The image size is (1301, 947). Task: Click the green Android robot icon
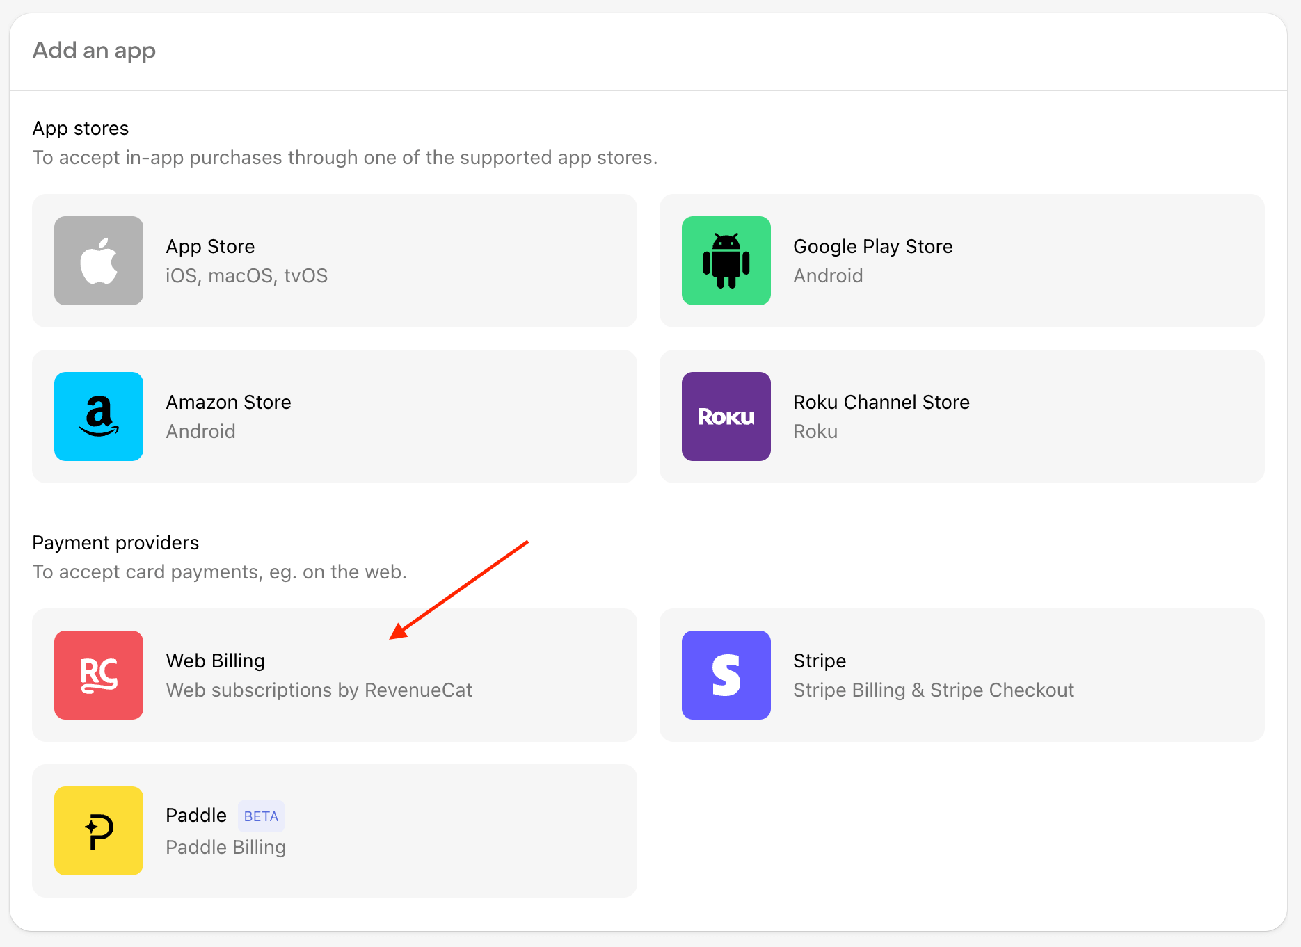pyautogui.click(x=726, y=261)
